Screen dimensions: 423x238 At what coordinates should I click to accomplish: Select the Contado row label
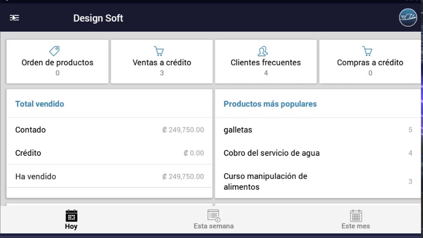point(30,130)
